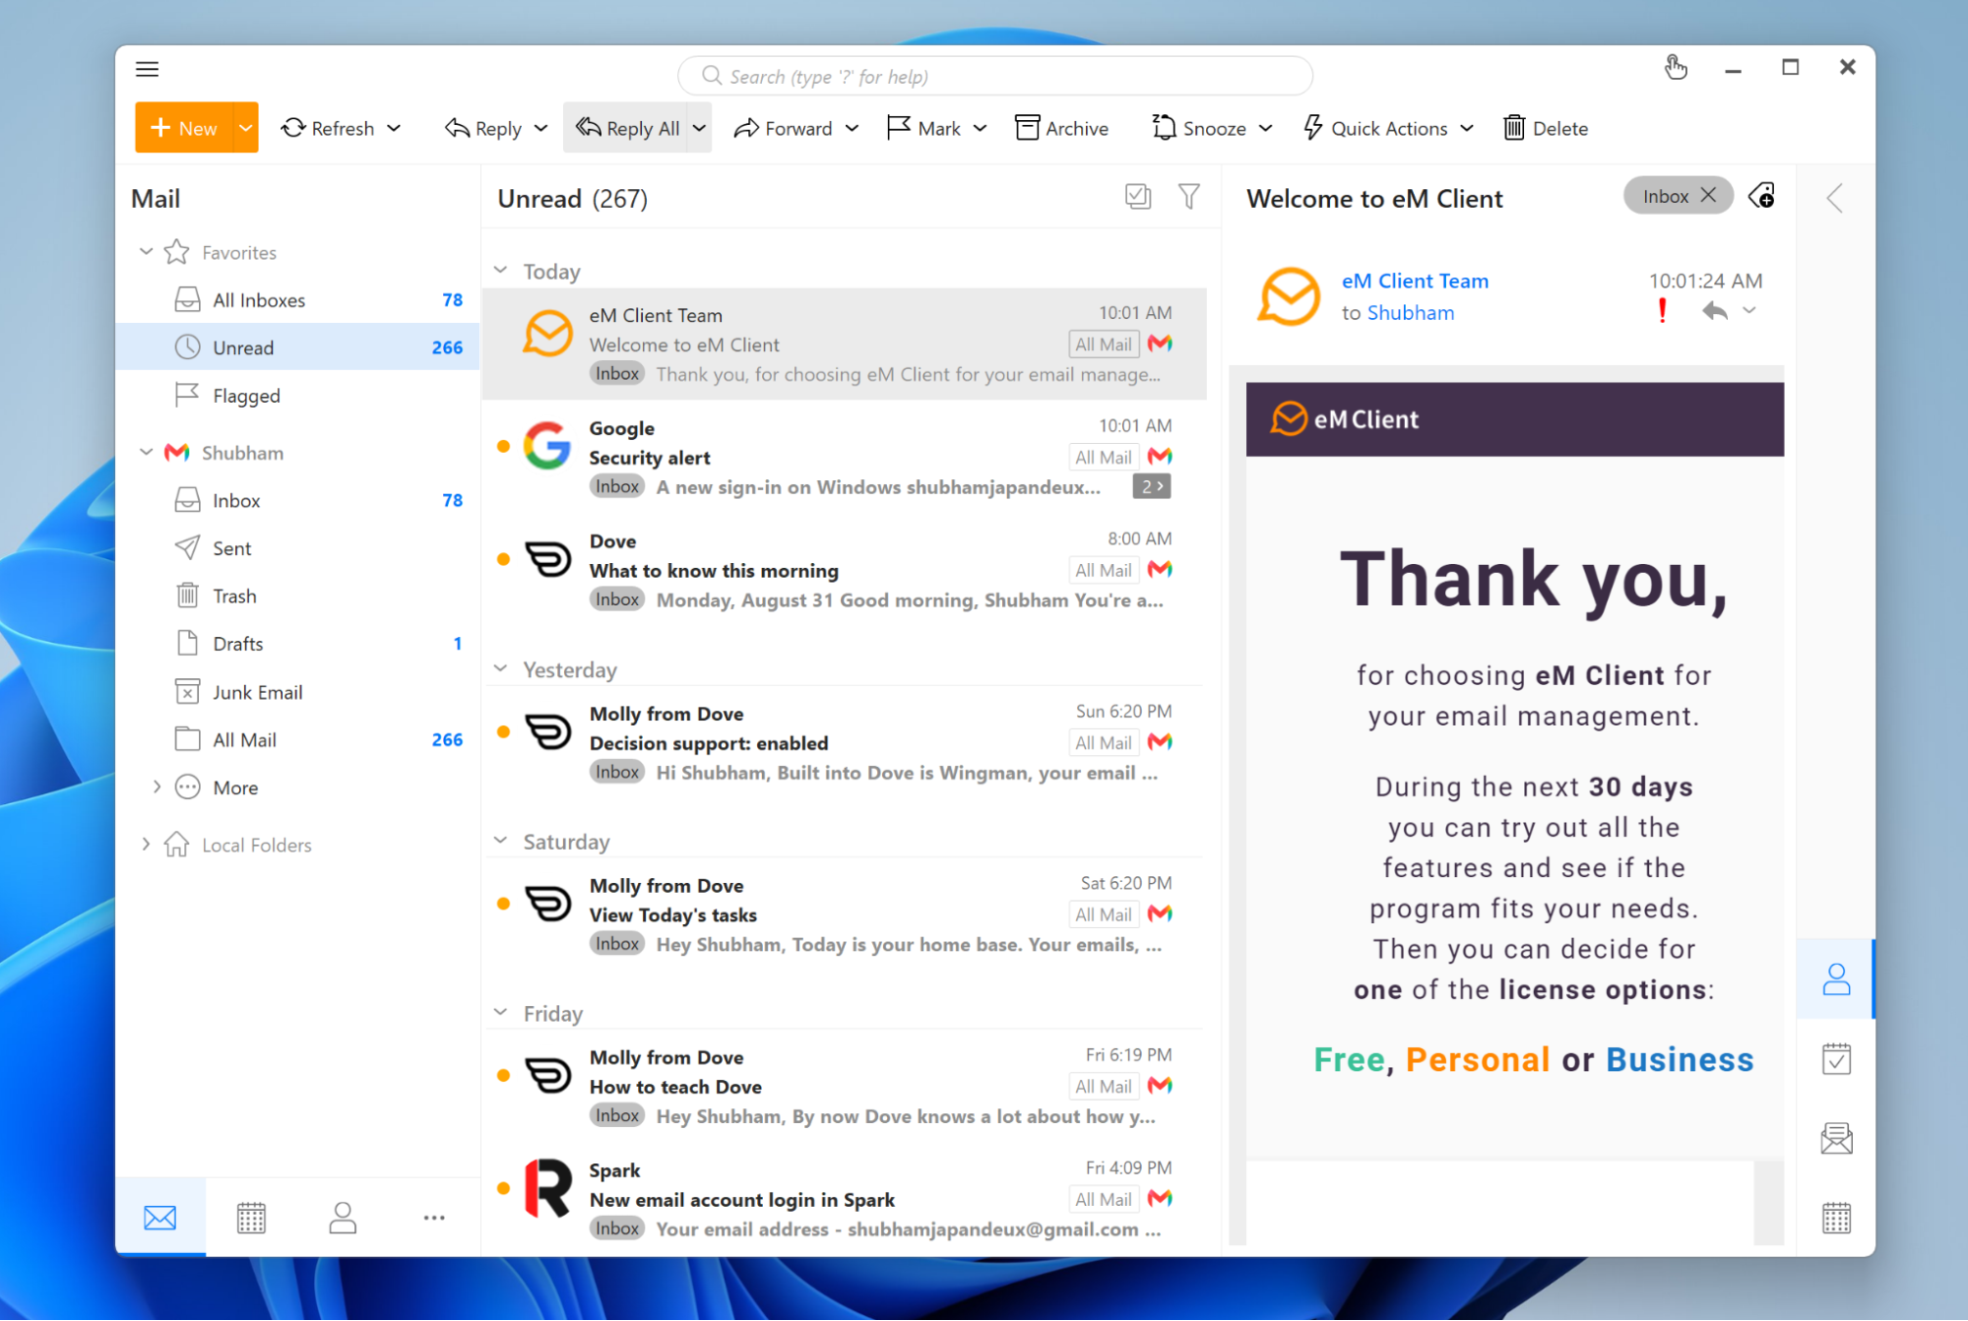Open the Flagged folder
The height and width of the screenshot is (1321, 1968).
pos(297,396)
